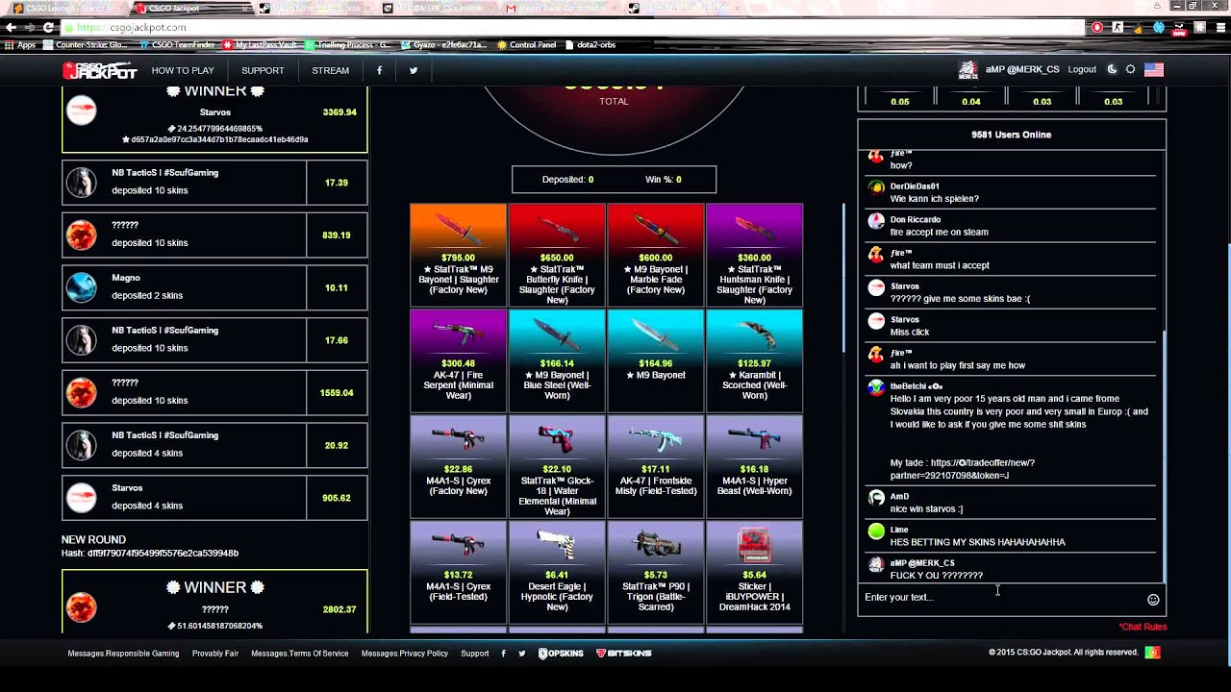Select Desert Eagle Hypnotic $6.41 item
The height and width of the screenshot is (692, 1231).
[557, 571]
